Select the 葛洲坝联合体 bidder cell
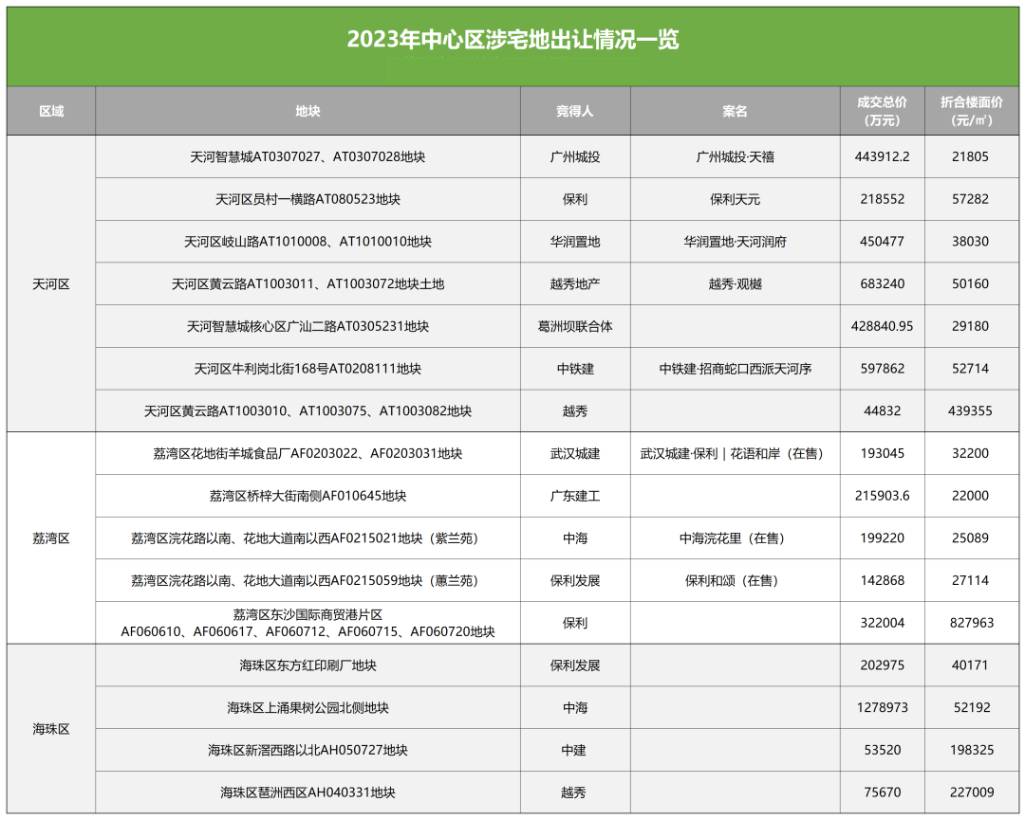This screenshot has width=1025, height=820. [575, 326]
